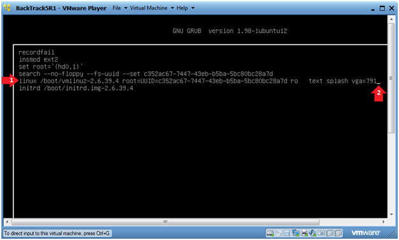
Task: Click the 'linux /boot/vmlinuz-2.6.39.4' text
Action: (x=69, y=81)
